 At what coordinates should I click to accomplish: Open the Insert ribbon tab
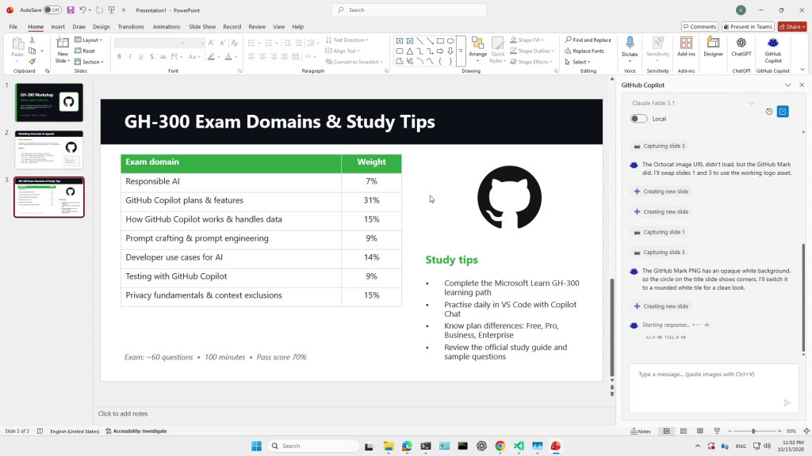pos(58,26)
